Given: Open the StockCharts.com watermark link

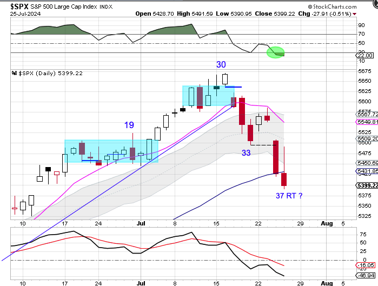Looking at the screenshot, I should pos(335,6).
